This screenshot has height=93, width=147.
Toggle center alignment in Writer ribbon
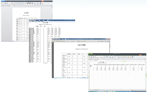point(17,4)
